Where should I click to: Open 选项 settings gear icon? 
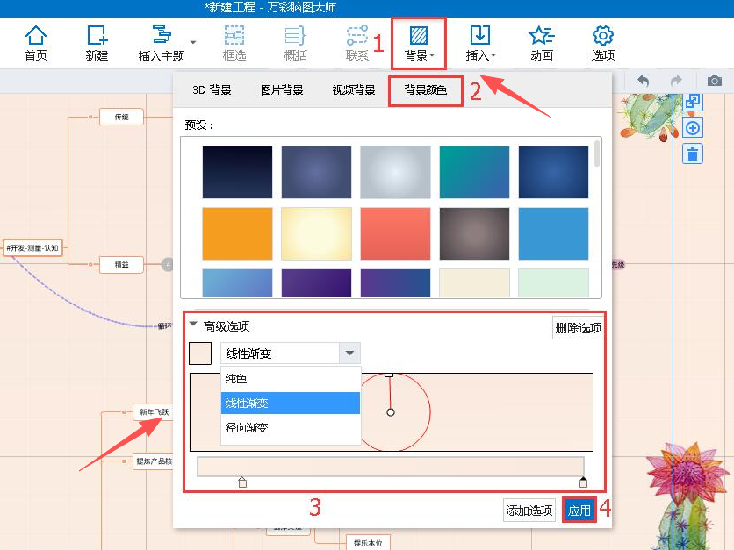pos(602,43)
